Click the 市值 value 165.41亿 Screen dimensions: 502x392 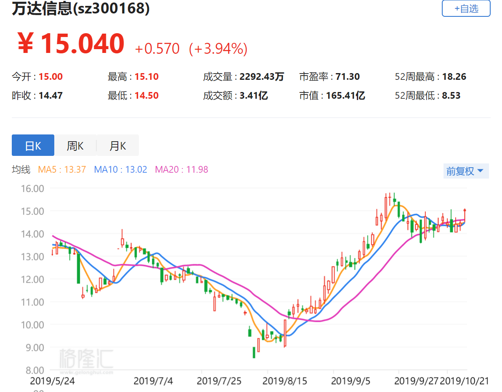[345, 96]
